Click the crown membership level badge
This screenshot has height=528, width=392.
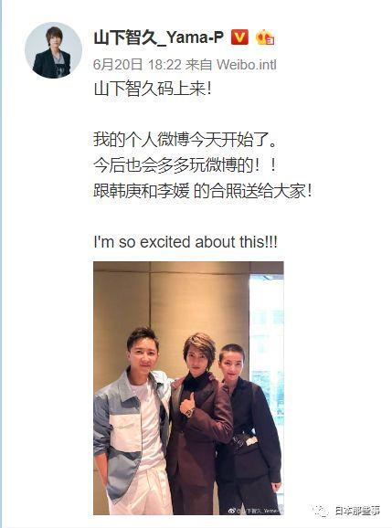(265, 37)
